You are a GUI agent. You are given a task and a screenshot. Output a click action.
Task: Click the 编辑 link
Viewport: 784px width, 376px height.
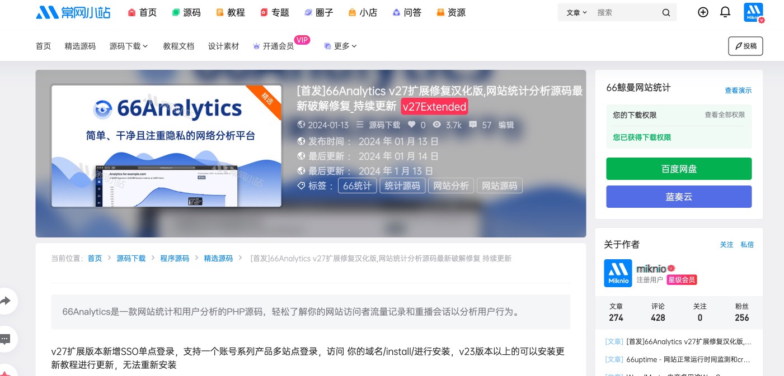pyautogui.click(x=506, y=125)
